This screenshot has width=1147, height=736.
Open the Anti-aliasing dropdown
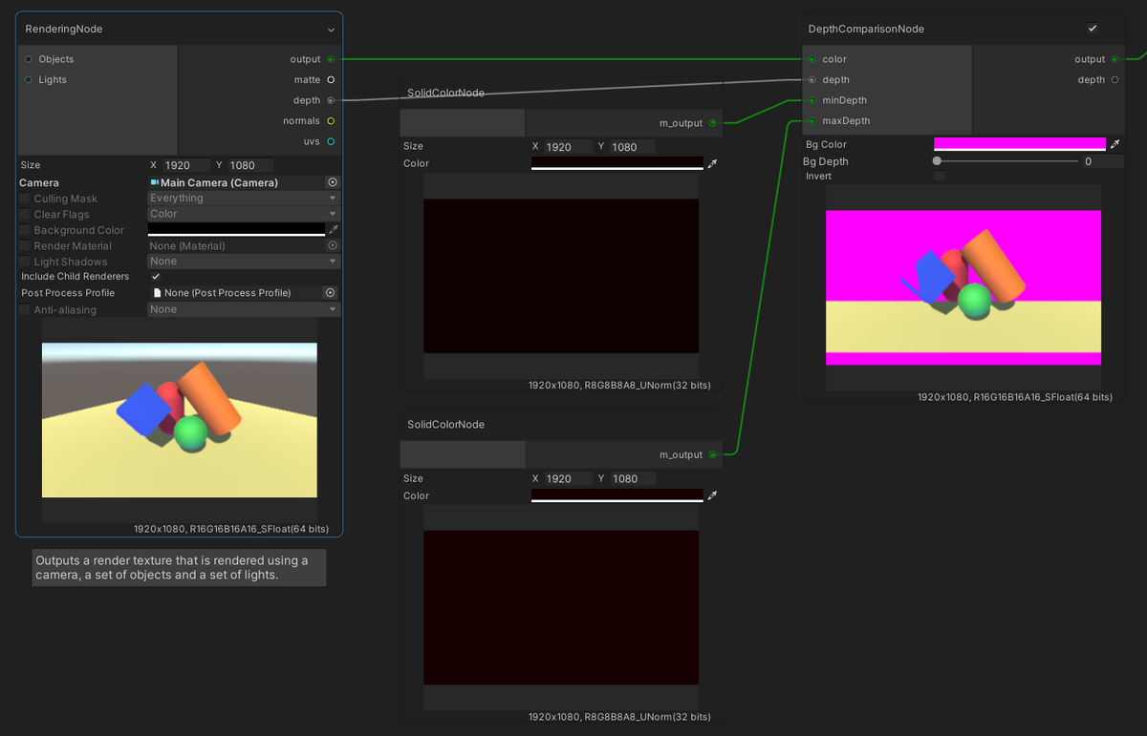(x=244, y=309)
